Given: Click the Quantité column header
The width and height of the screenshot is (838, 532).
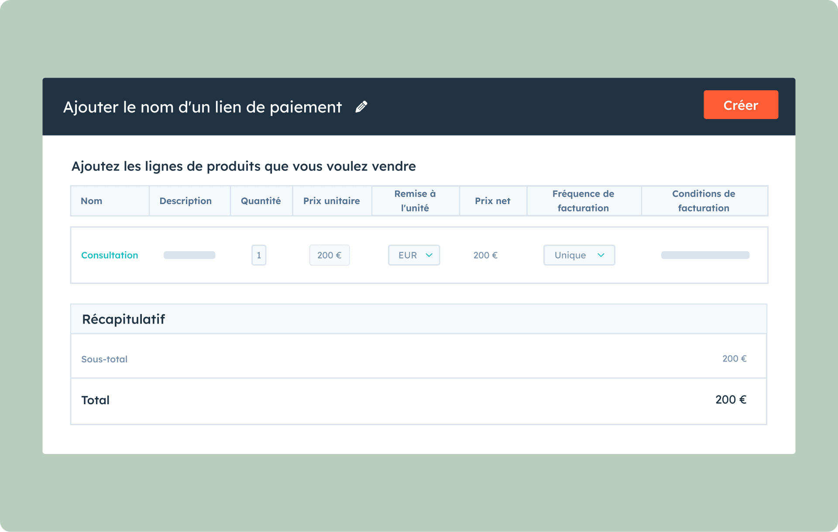Looking at the screenshot, I should coord(261,201).
